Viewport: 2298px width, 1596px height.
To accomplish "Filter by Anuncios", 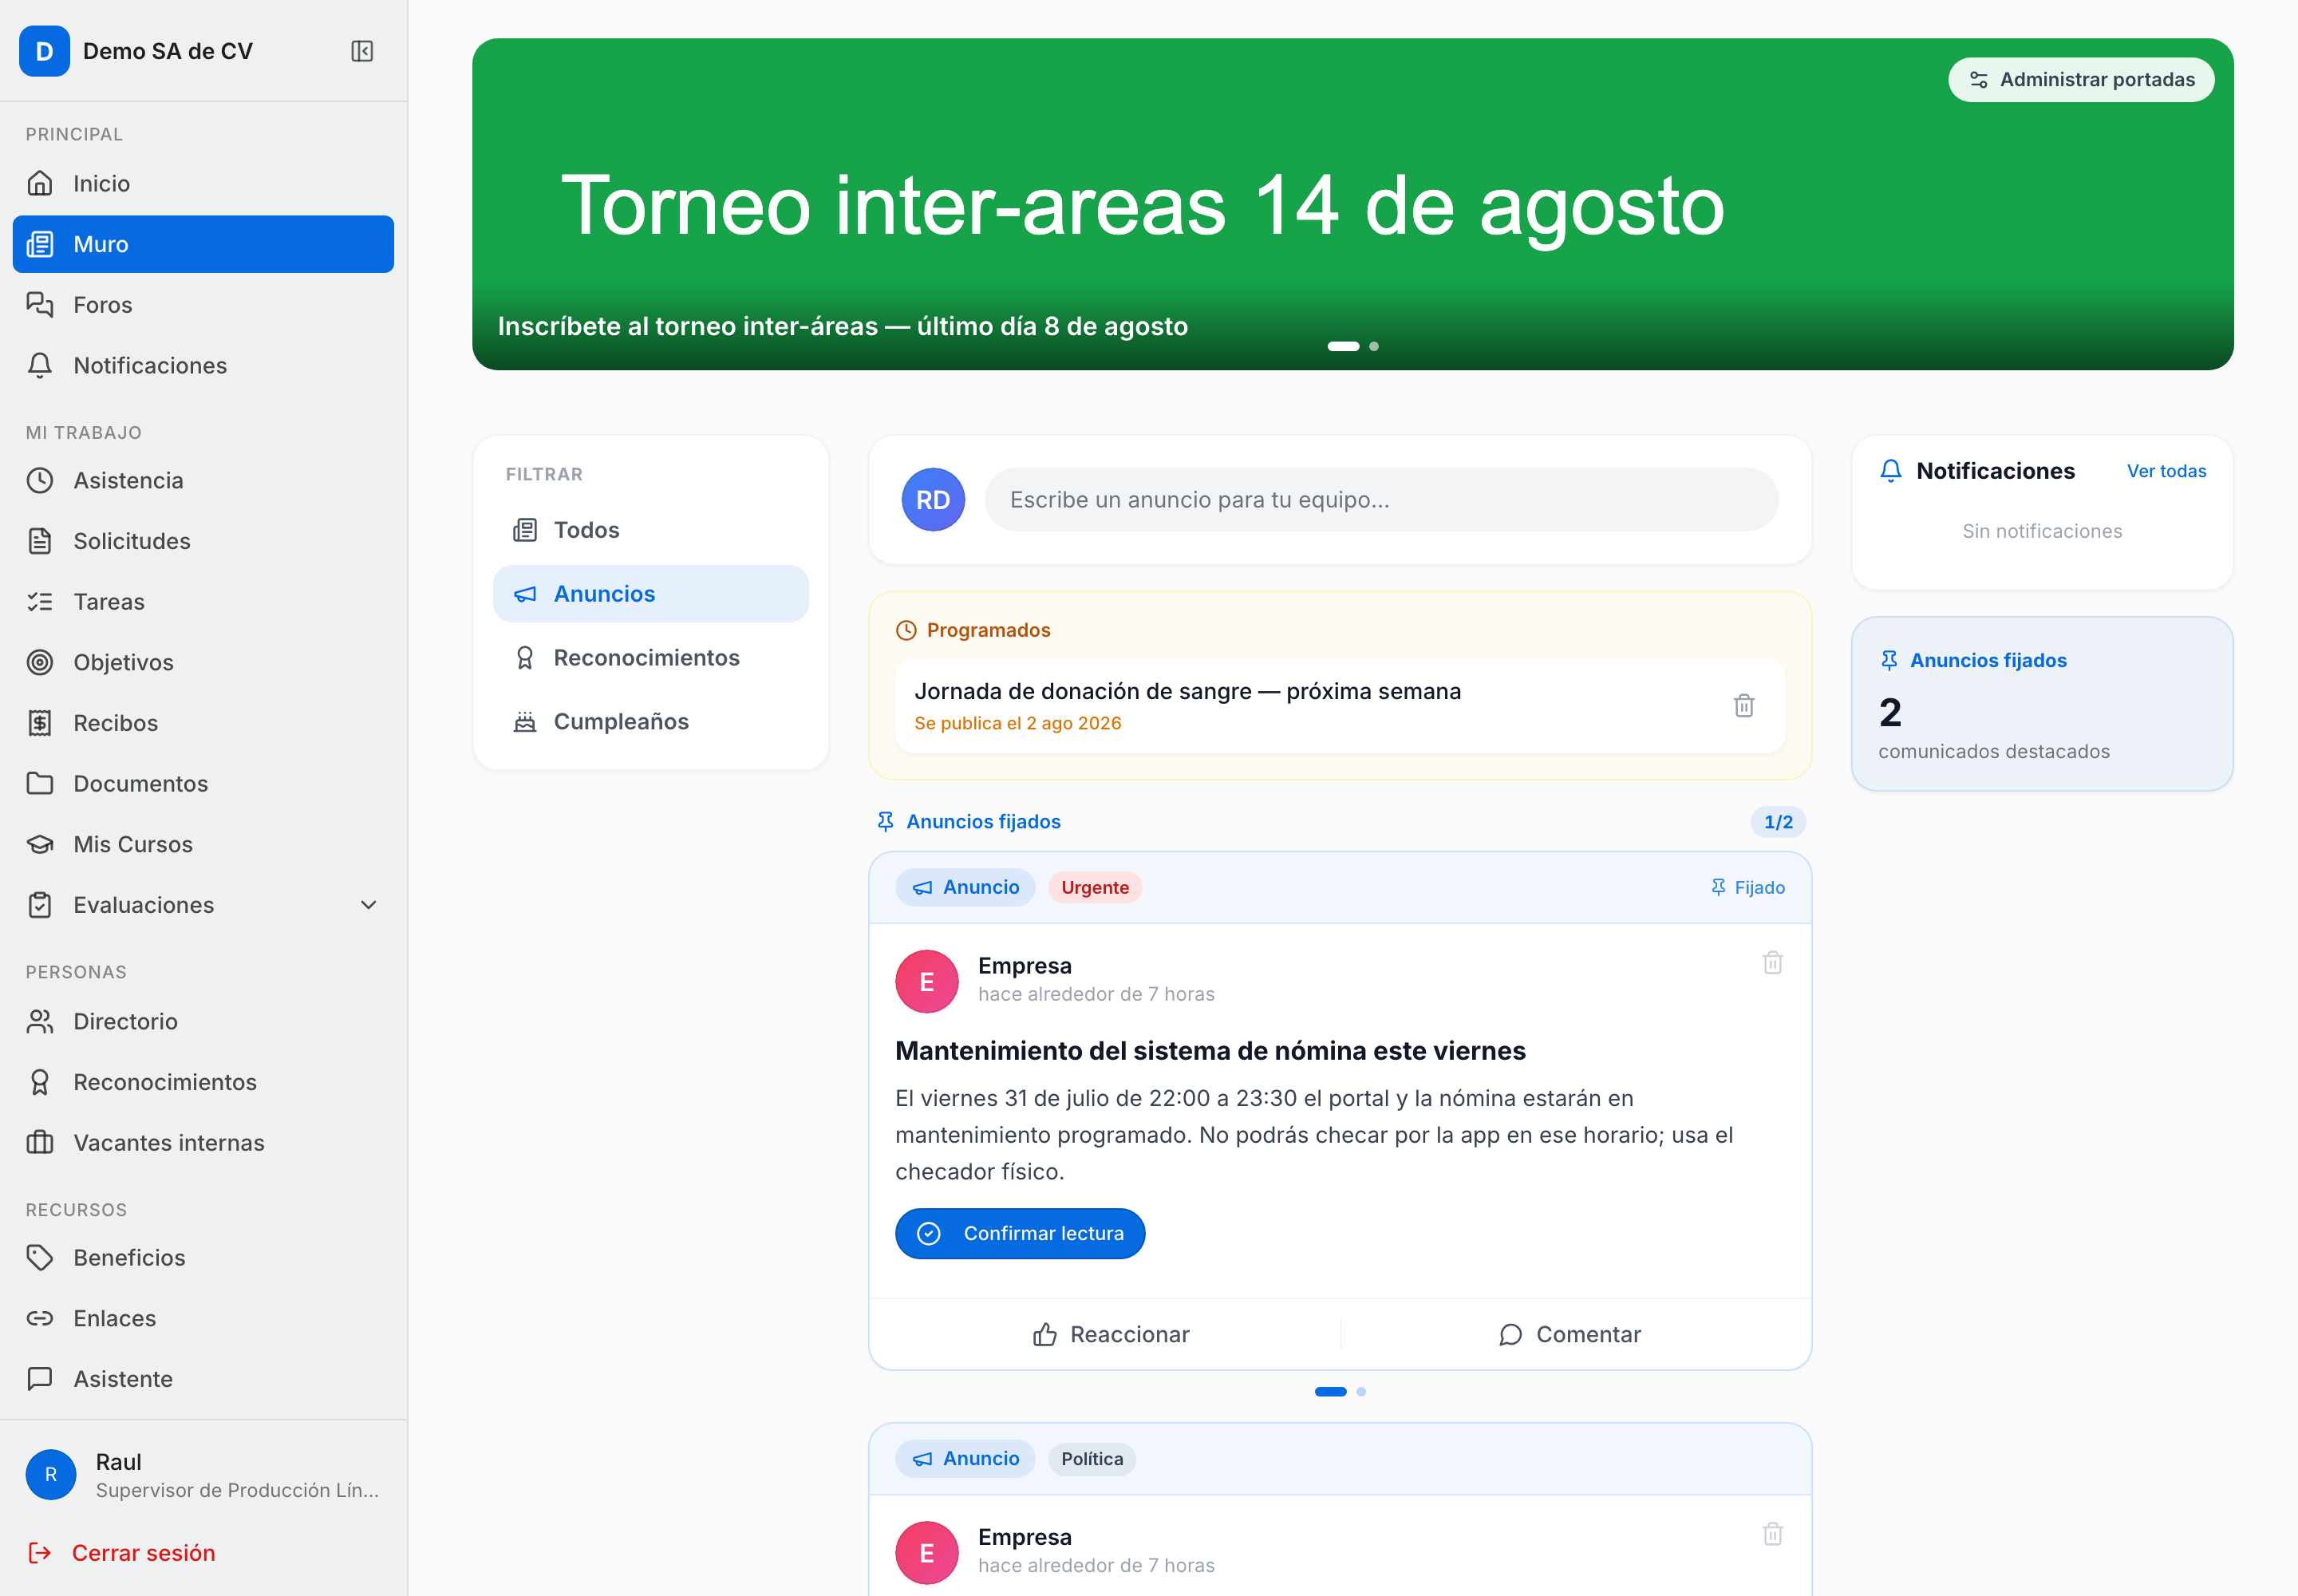I will [651, 594].
